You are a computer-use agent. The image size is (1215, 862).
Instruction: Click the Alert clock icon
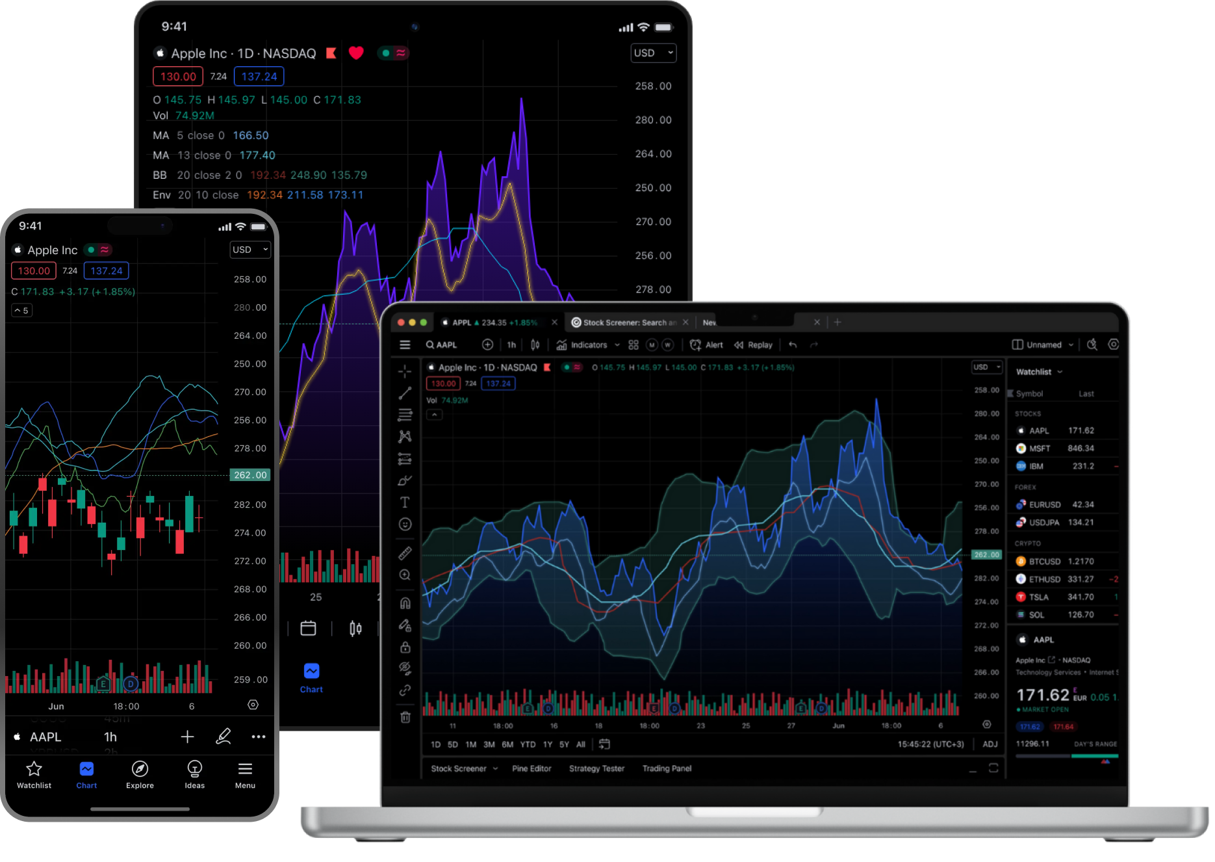pyautogui.click(x=695, y=345)
